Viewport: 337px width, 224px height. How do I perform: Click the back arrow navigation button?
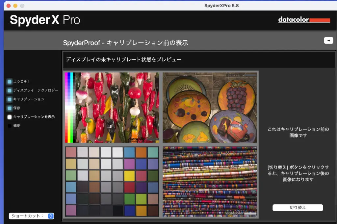point(328,40)
